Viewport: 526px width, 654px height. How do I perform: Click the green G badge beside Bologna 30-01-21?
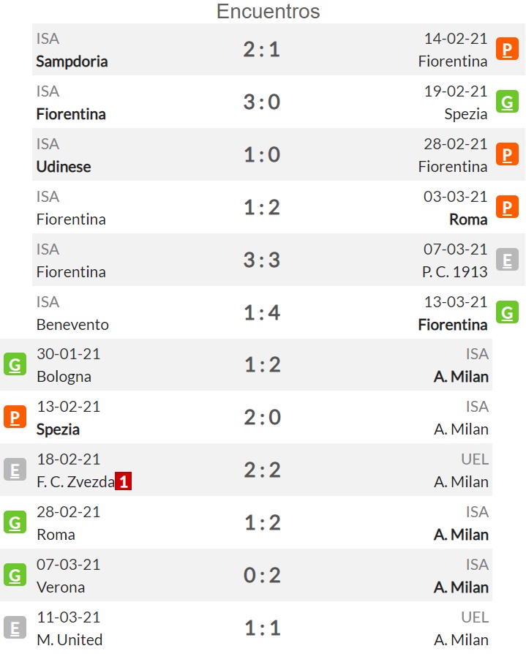[15, 364]
